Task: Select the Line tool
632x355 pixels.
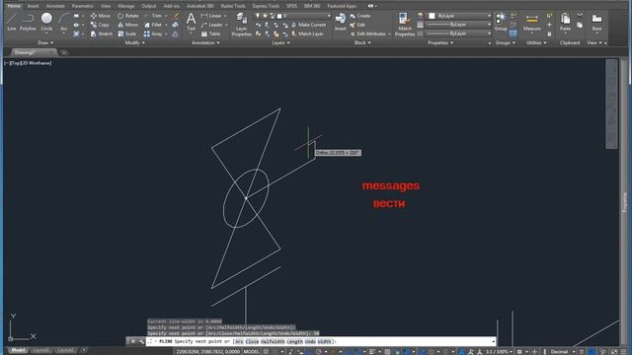Action: coord(11,22)
